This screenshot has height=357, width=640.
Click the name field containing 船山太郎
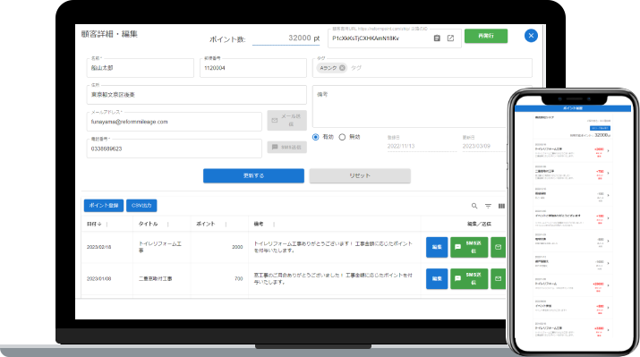140,68
